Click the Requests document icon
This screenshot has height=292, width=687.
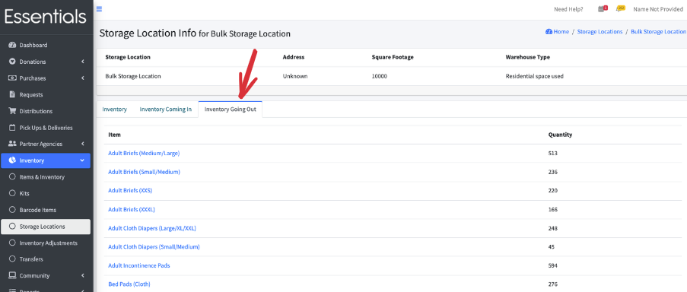[x=12, y=94]
